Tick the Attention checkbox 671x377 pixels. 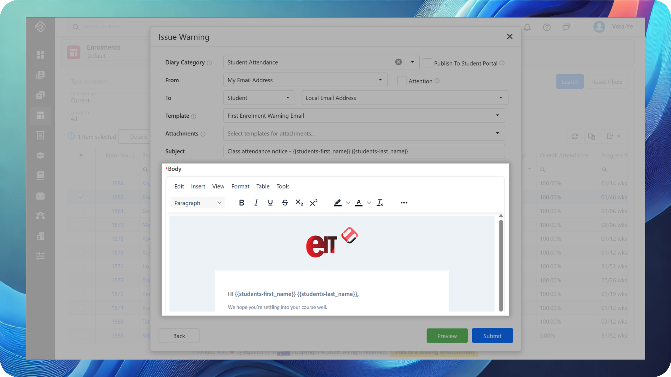pos(402,81)
